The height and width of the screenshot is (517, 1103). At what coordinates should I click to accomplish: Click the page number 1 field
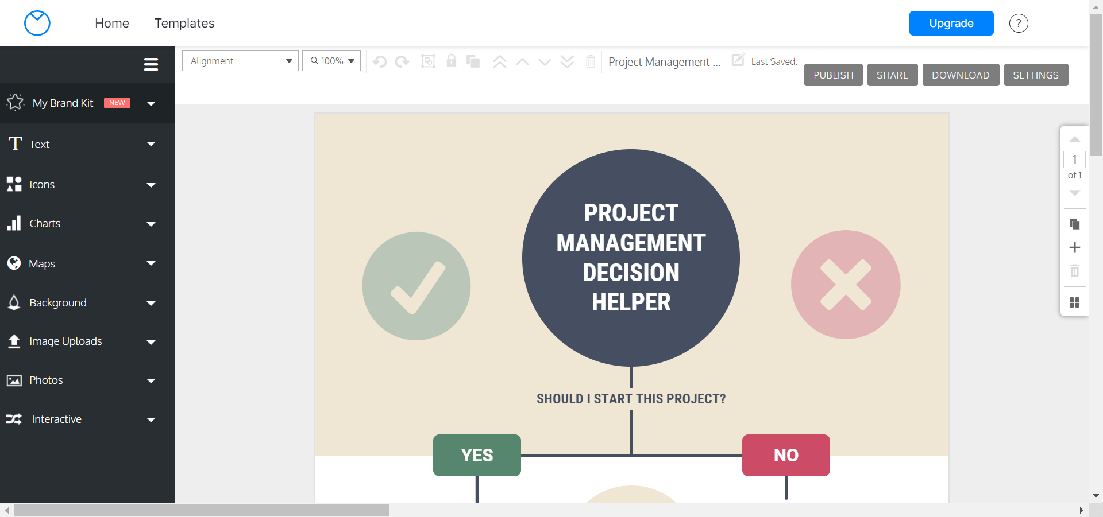1075,160
